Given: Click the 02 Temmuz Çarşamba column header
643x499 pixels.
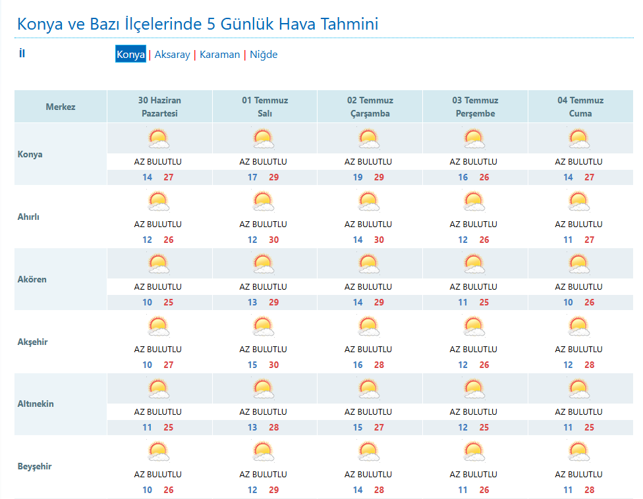Looking at the screenshot, I should click(x=369, y=105).
